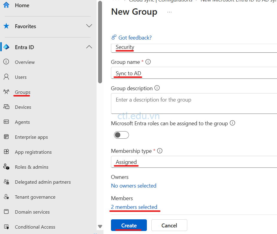
Task: Click the Domain services icon
Action: 6,212
